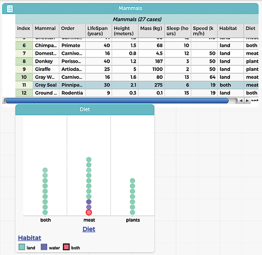The image size is (262, 255).
Task: Click the right scroll arrow below the table
Action: 247,101
